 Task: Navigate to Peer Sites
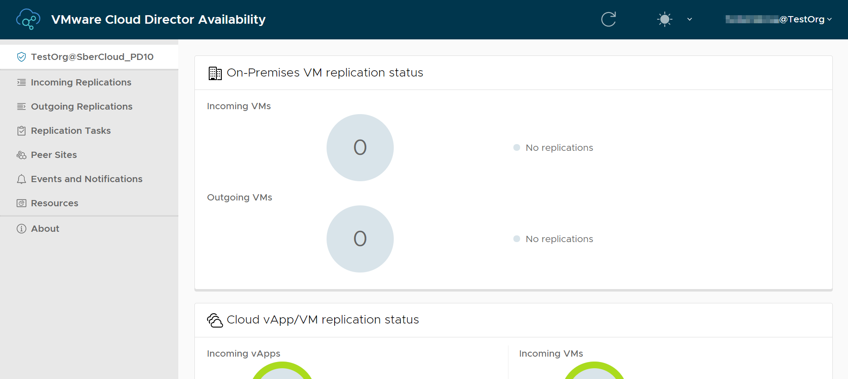pos(54,155)
